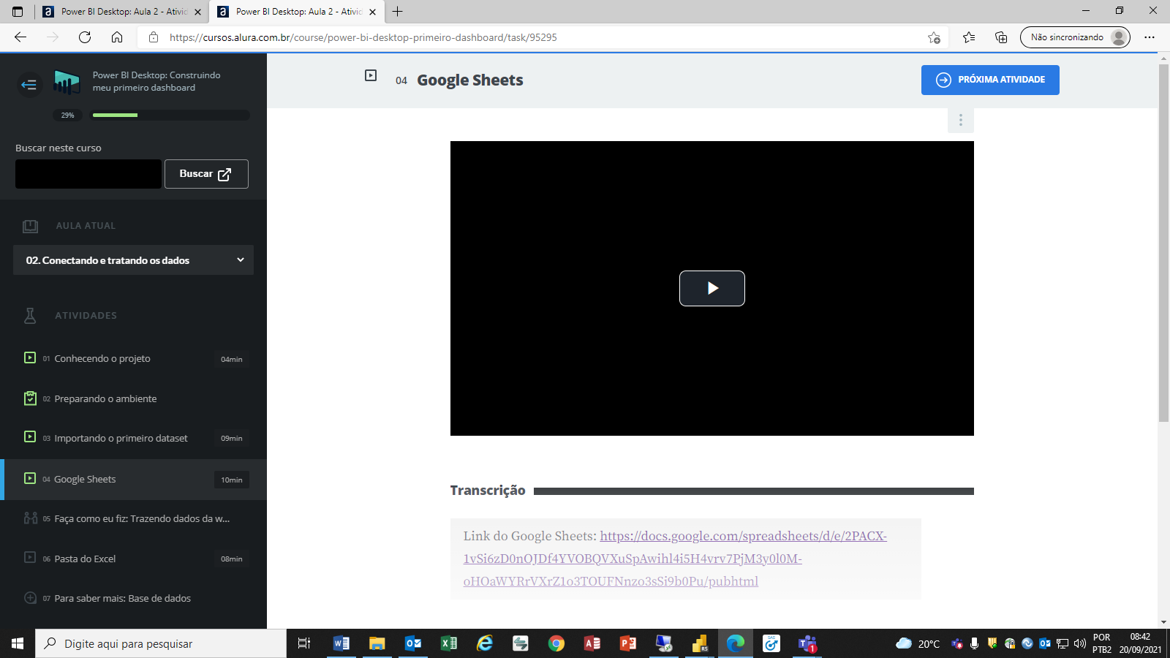Collapse the course sidebar with the back arrow icon
Image resolution: width=1170 pixels, height=658 pixels.
click(x=29, y=85)
